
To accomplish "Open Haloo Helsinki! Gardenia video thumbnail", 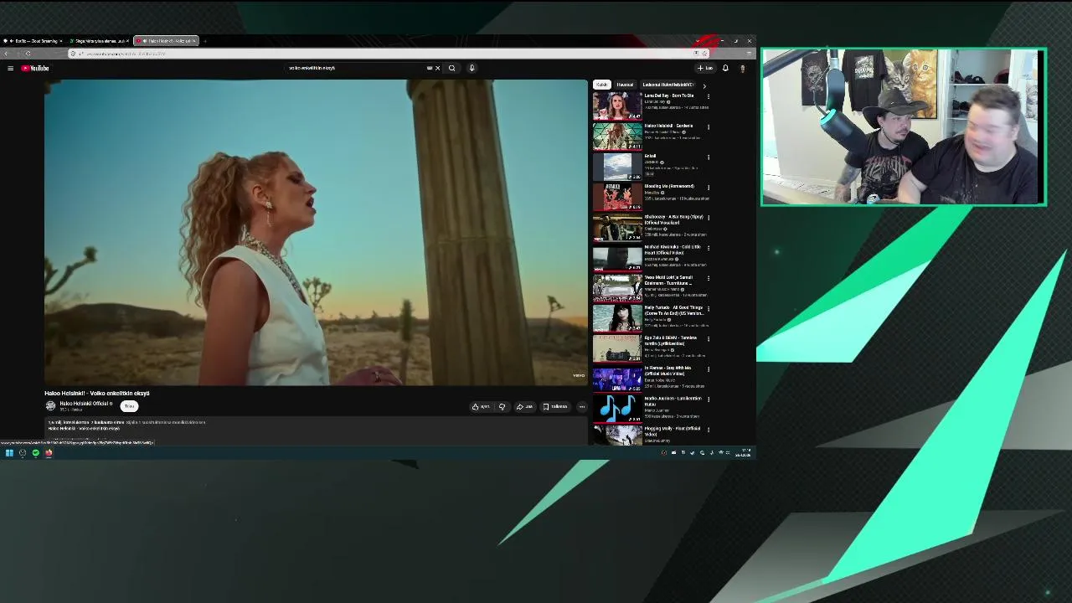I will tap(617, 137).
